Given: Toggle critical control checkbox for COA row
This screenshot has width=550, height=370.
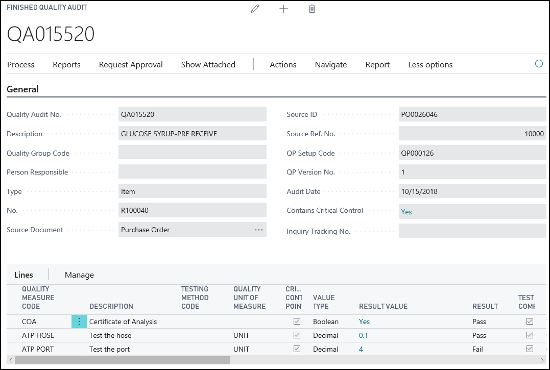Looking at the screenshot, I should (297, 322).
